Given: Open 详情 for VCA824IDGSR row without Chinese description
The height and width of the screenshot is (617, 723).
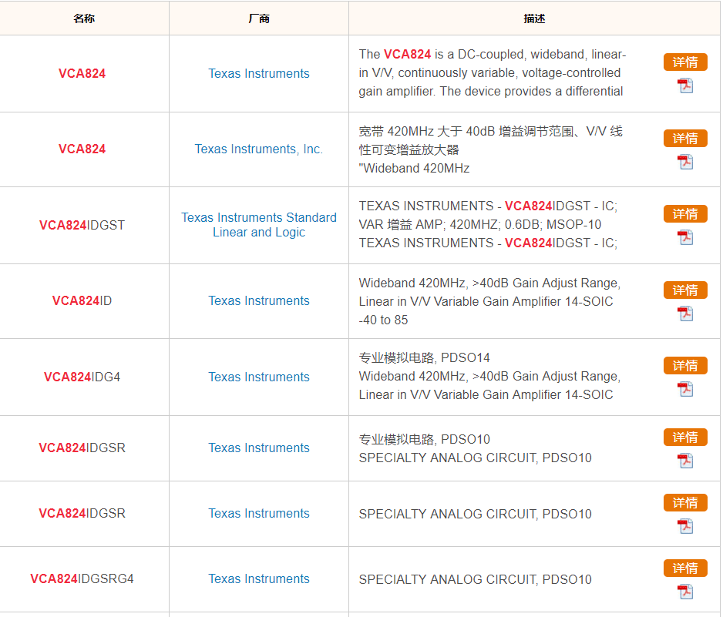Looking at the screenshot, I should (x=685, y=502).
